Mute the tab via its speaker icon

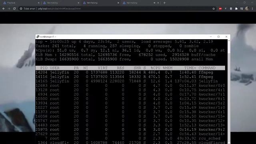pos(154,3)
